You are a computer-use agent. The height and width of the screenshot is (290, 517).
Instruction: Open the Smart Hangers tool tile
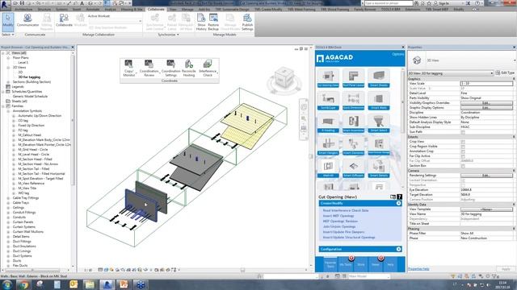(x=328, y=146)
